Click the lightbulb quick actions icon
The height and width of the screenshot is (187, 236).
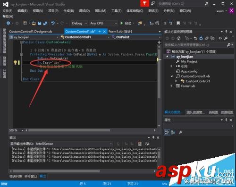[15, 63]
